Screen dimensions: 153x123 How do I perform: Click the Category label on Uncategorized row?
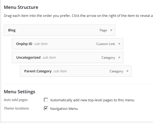(108, 58)
